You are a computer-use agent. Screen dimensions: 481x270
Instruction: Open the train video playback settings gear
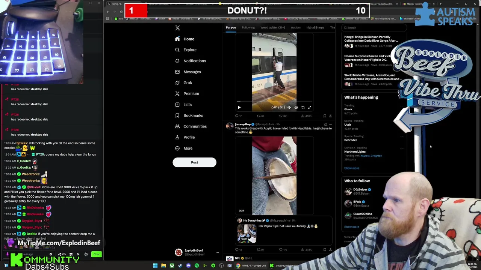click(296, 108)
